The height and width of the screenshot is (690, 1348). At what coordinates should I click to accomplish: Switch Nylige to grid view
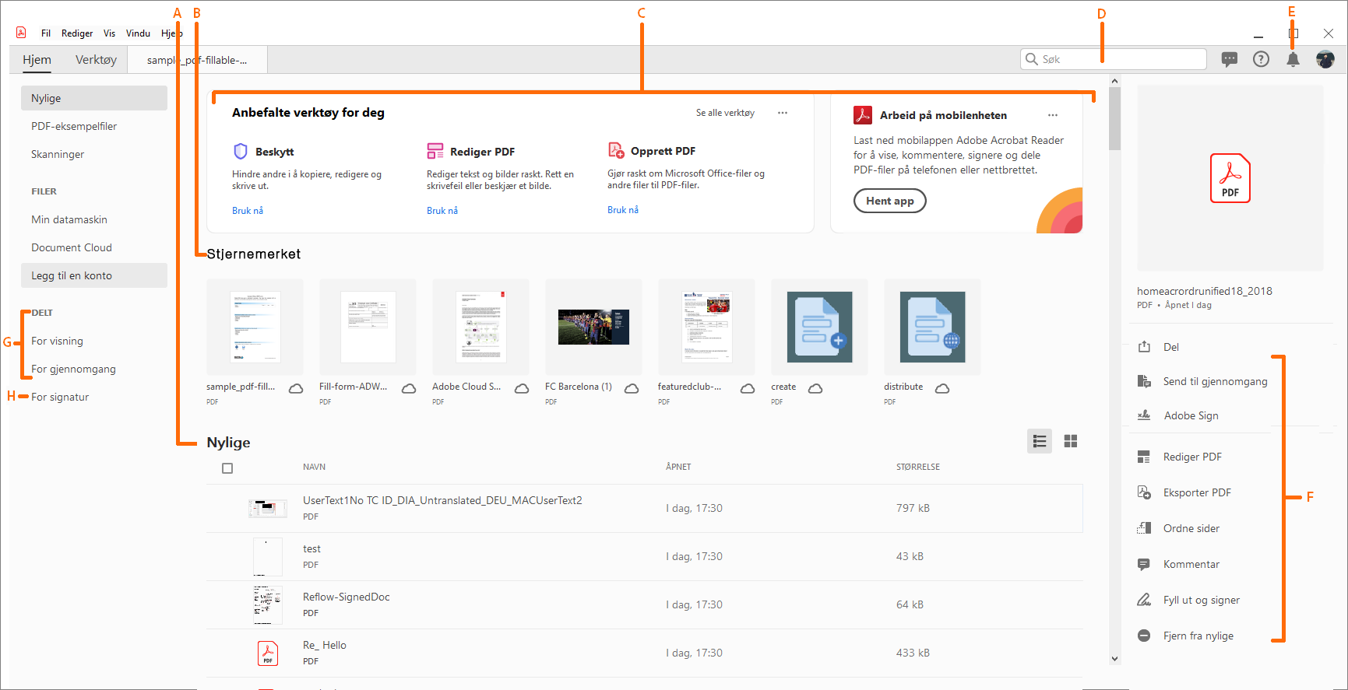coord(1071,441)
